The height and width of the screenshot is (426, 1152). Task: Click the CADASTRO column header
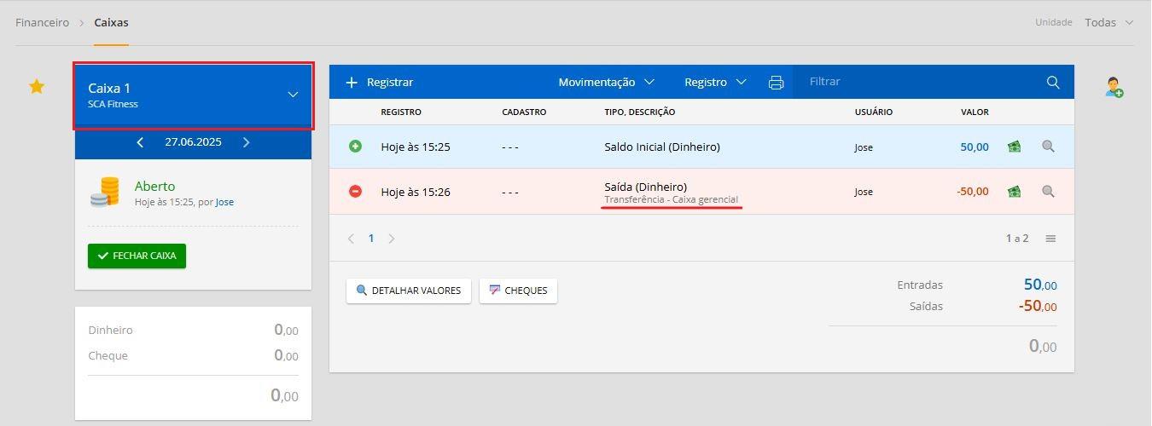[x=524, y=112]
